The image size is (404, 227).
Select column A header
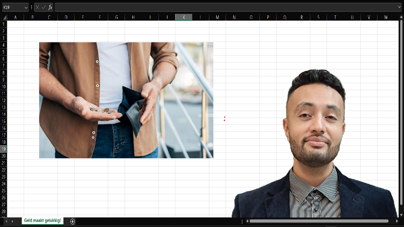click(x=15, y=17)
